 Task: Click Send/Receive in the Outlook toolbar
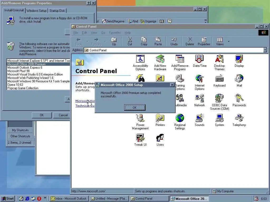tap(113, 21)
